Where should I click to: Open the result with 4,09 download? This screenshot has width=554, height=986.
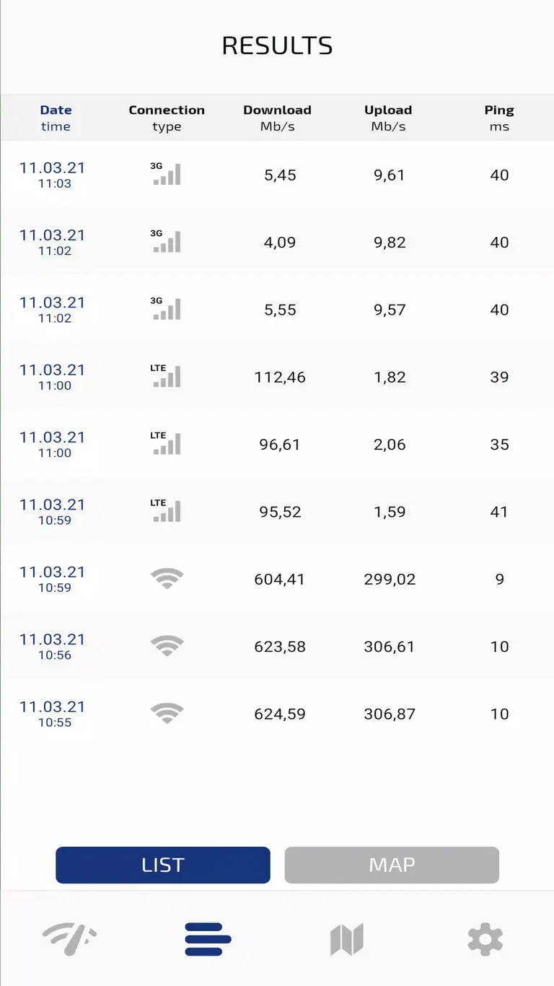click(280, 243)
